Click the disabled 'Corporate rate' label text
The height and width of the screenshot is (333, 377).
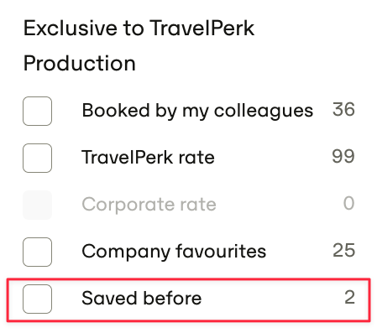(x=149, y=205)
